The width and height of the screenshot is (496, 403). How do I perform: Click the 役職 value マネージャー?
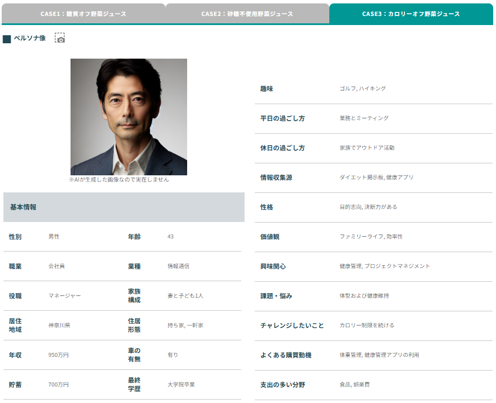point(64,296)
